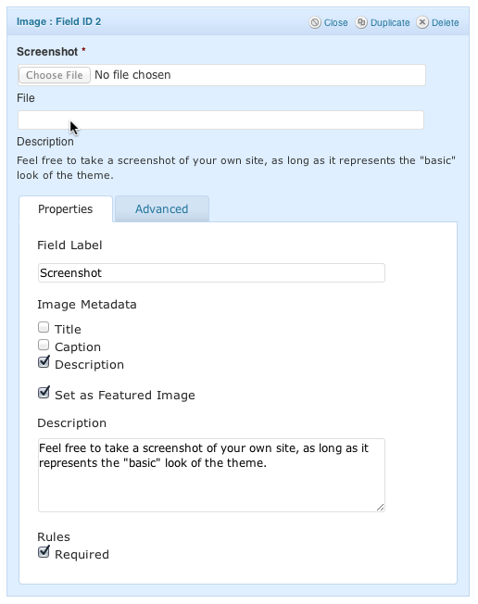The width and height of the screenshot is (478, 604).
Task: Duplicate this field via the Duplicate link
Action: tap(390, 23)
